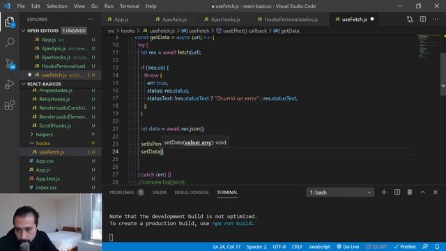446x251 pixels.
Task: Show the SALIDA panel tab
Action: coord(160,192)
